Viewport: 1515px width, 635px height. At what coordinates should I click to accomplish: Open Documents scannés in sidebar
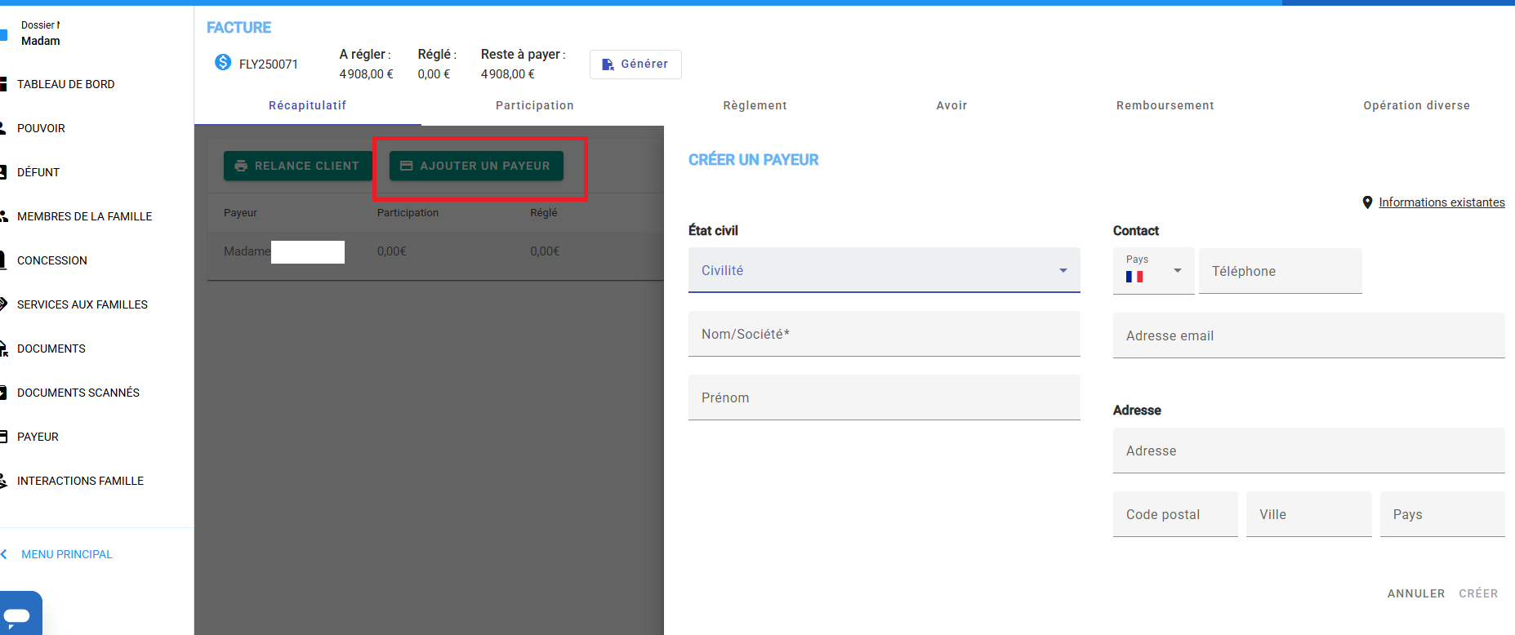78,393
